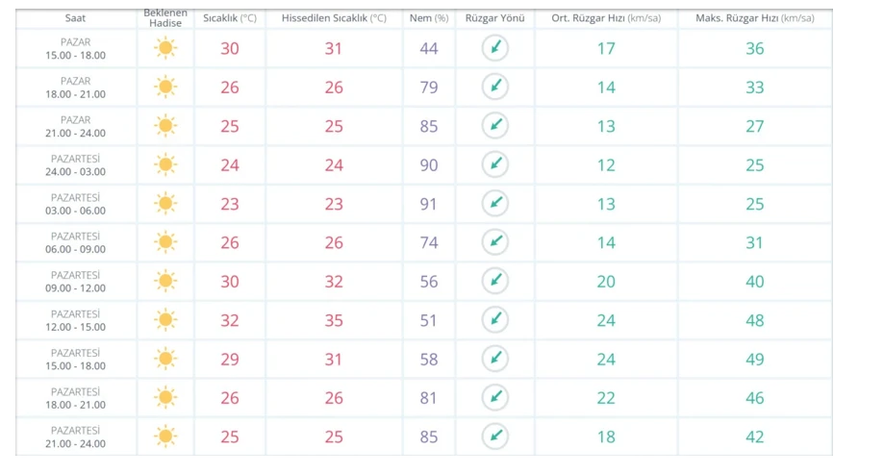Viewport: 884px width, 474px height.
Task: Click wind direction arrow for Pazartesi 21.00 - 24.00
Action: pyautogui.click(x=495, y=437)
